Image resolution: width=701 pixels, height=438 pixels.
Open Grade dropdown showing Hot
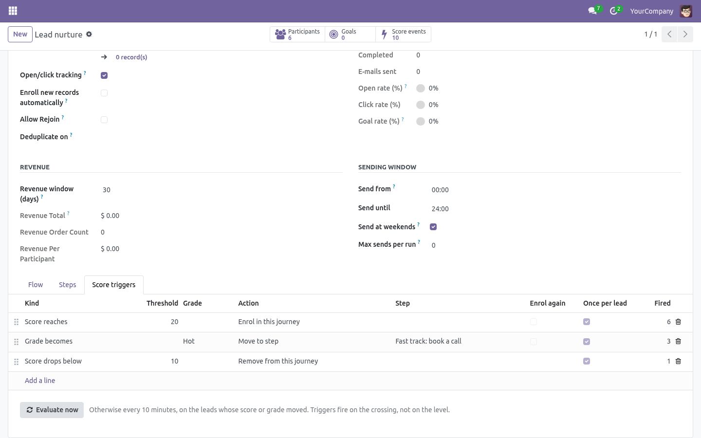(x=208, y=341)
